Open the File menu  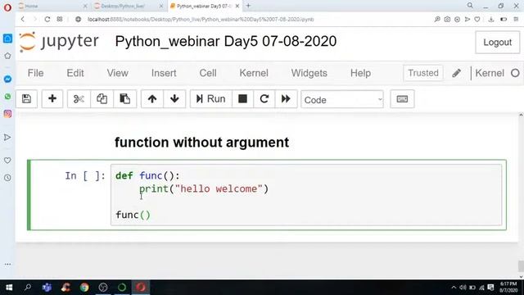pyautogui.click(x=35, y=73)
